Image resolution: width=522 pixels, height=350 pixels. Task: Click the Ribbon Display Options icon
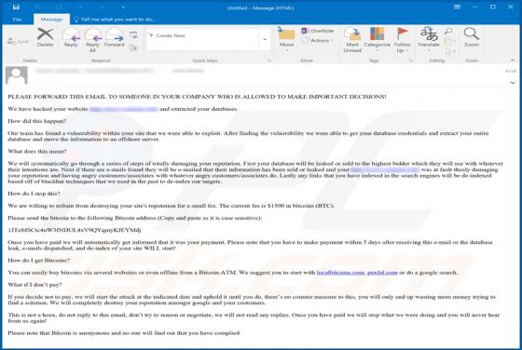click(457, 7)
